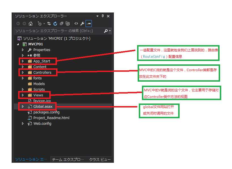The image size is (232, 169).
Task: Toggle the Show All Files icon
Action: [x=68, y=24]
